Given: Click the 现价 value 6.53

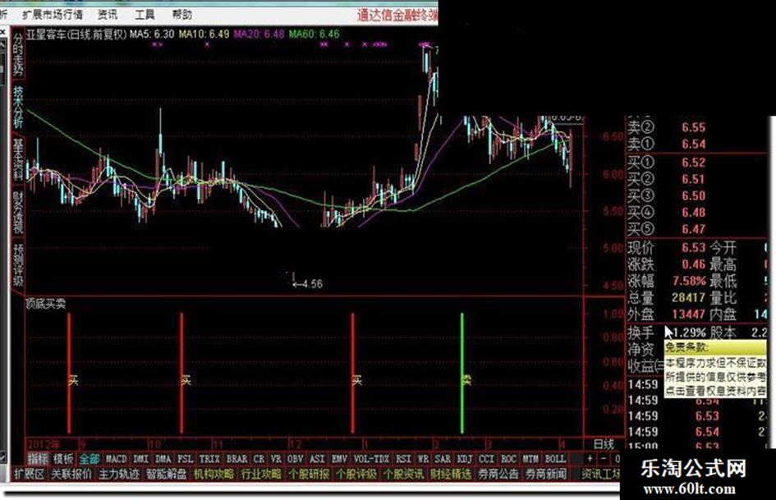Looking at the screenshot, I should point(693,247).
